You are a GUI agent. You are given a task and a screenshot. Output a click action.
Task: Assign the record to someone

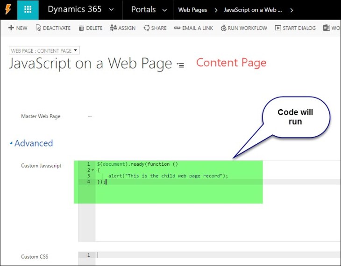click(127, 28)
